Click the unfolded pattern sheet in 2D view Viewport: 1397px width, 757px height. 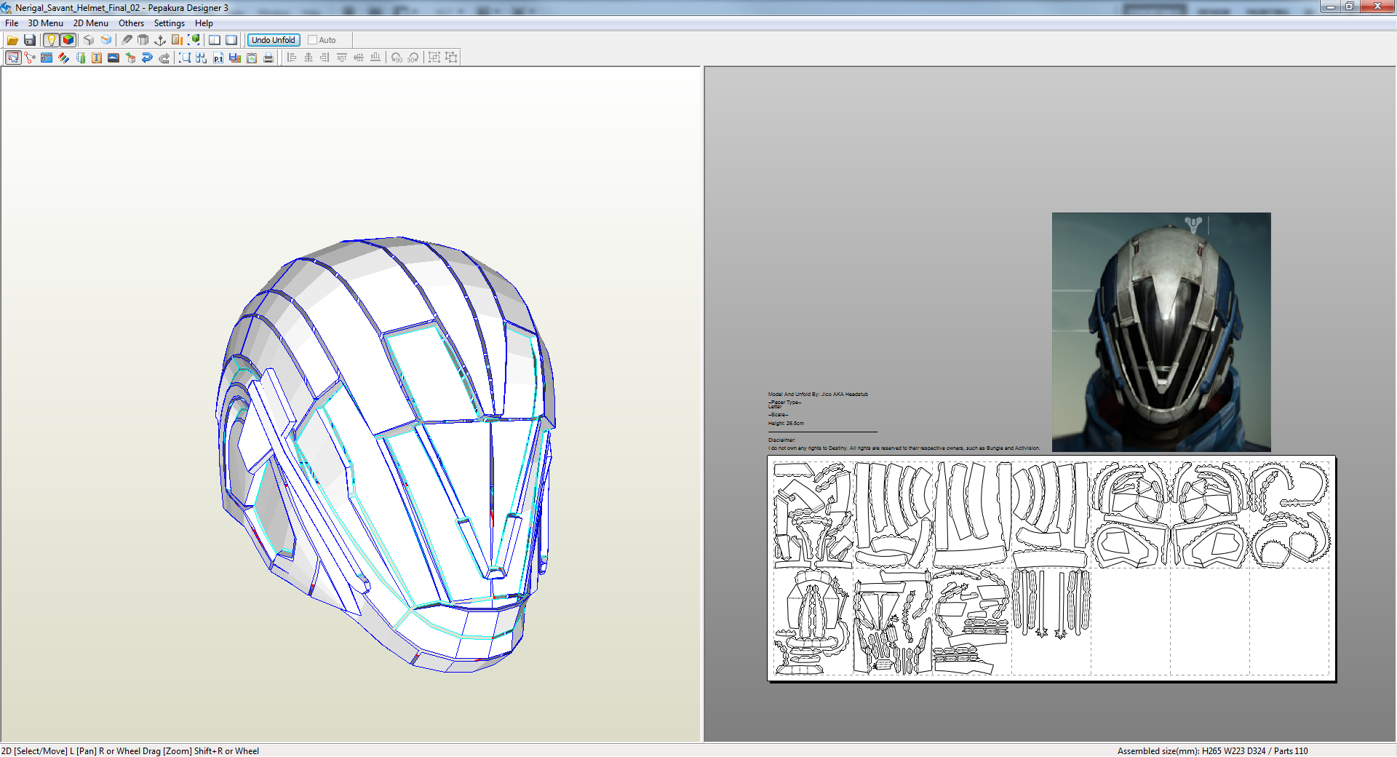tap(1051, 568)
